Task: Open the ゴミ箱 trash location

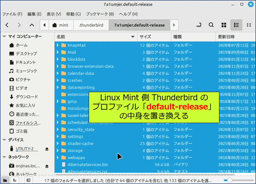Action: point(18,131)
